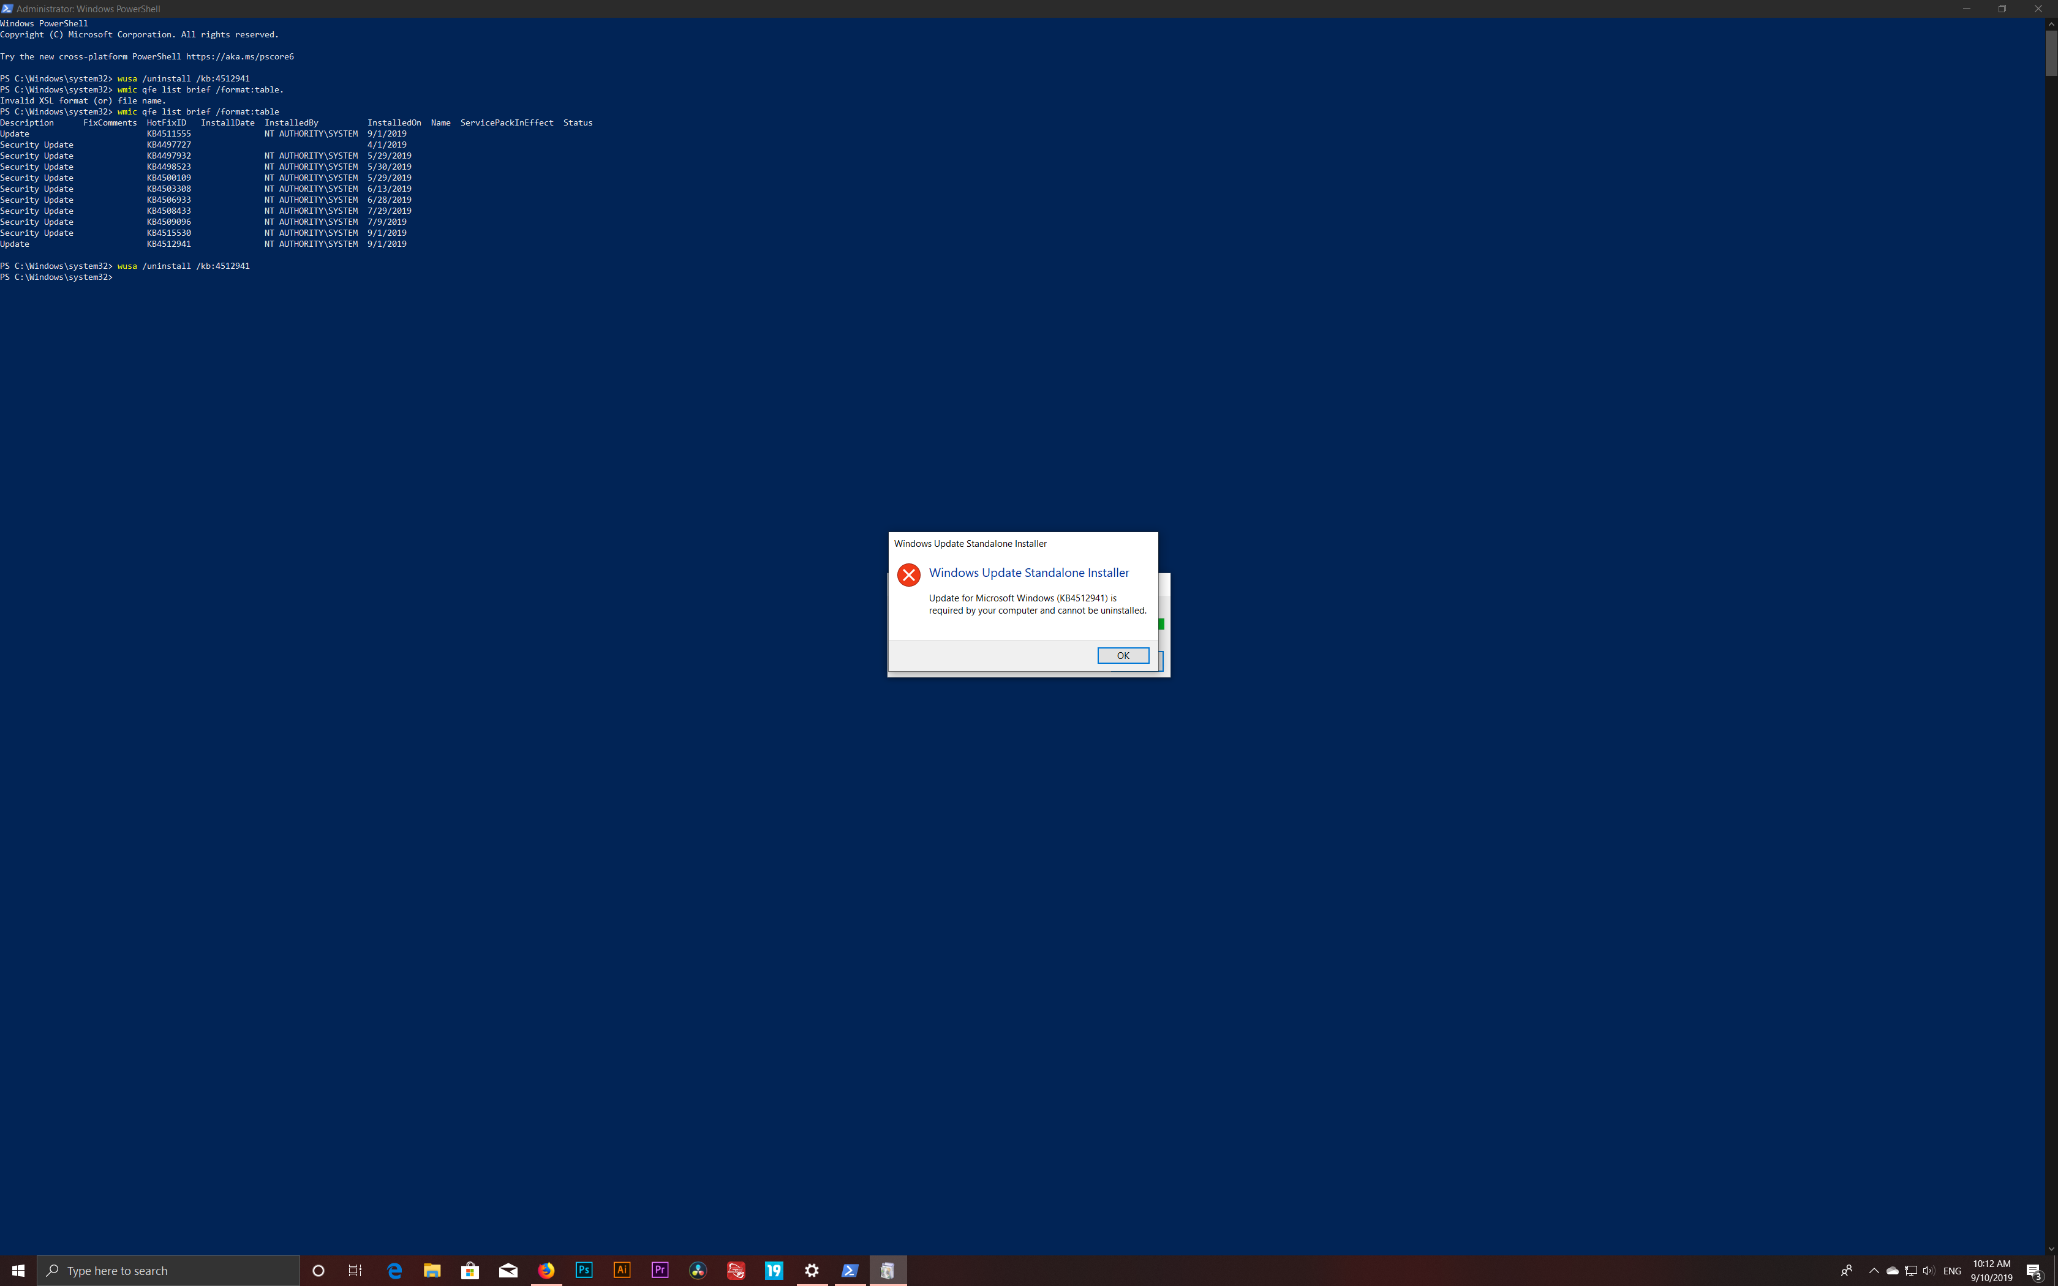
Task: Click the scrollbar down arrow in PowerShell
Action: pyautogui.click(x=2051, y=1249)
